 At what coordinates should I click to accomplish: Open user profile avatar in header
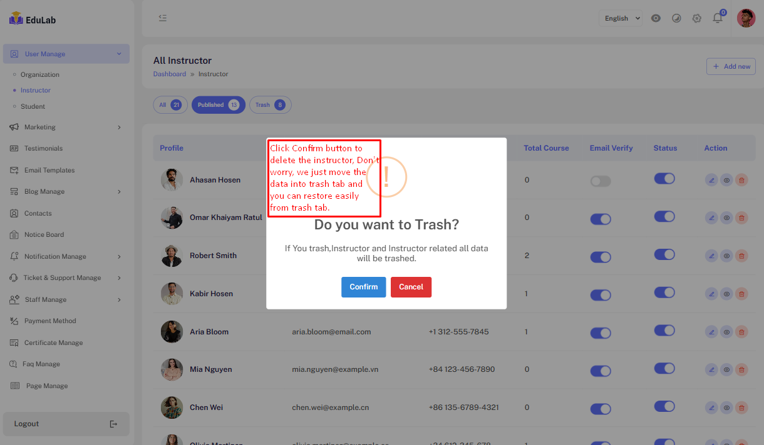point(746,18)
